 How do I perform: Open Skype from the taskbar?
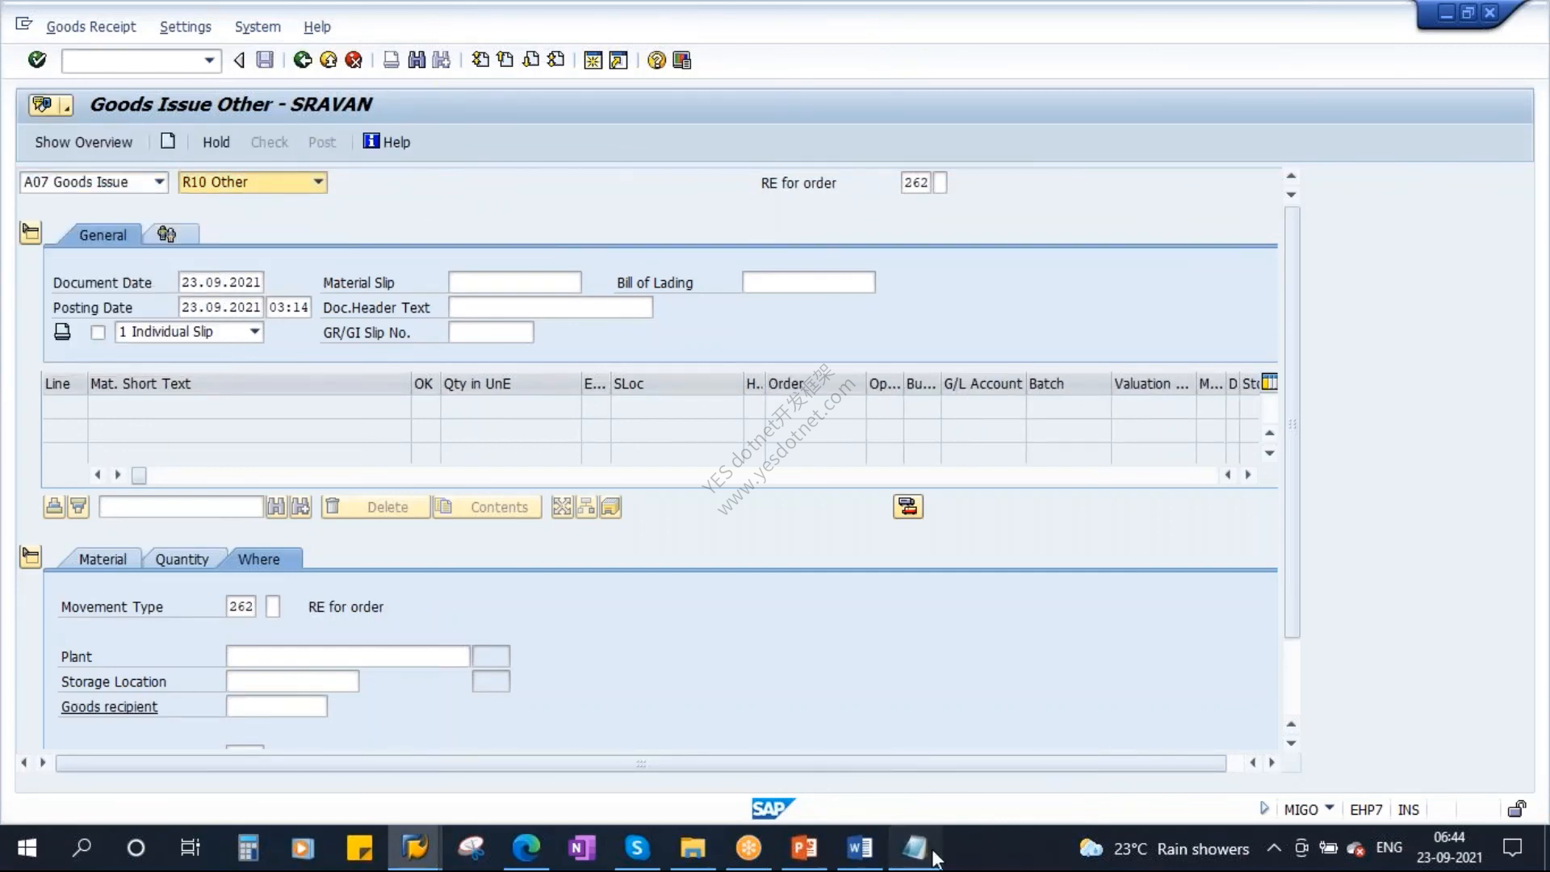(x=637, y=848)
